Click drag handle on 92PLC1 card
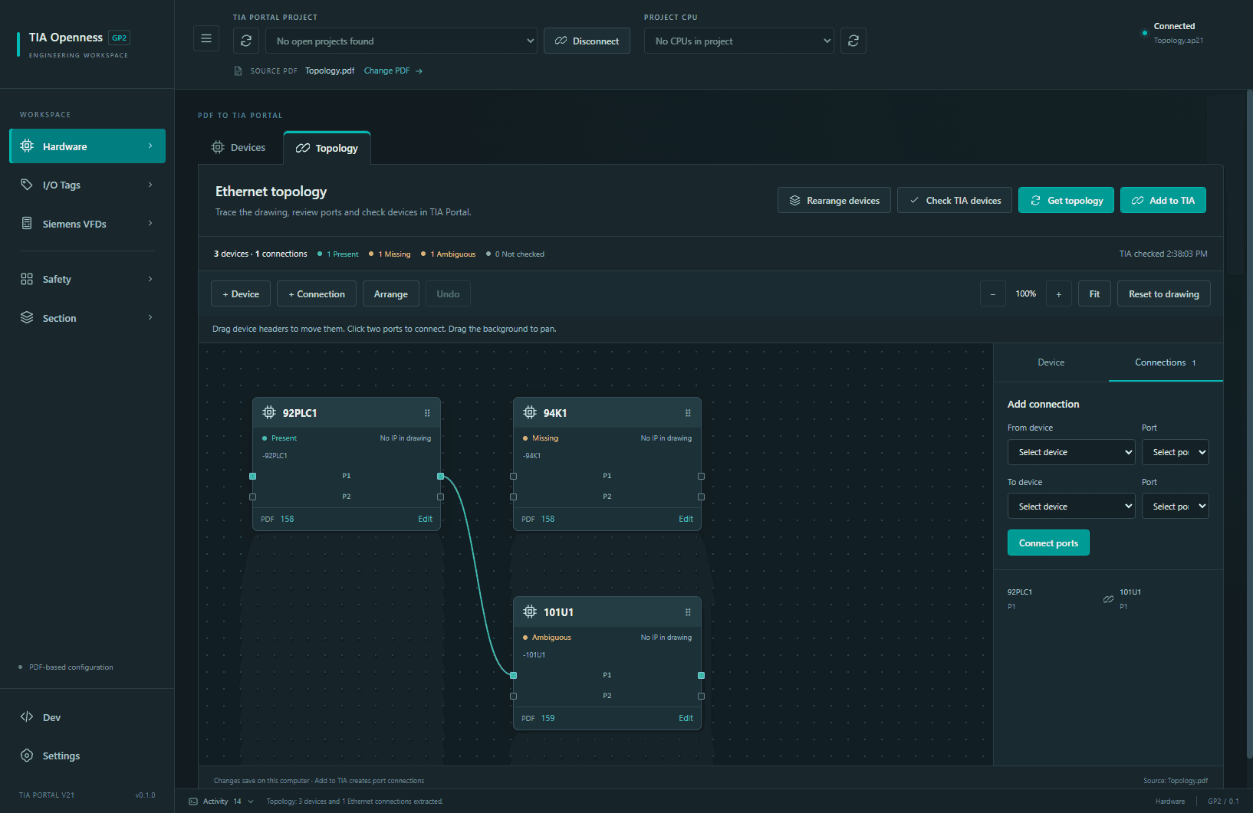This screenshot has height=813, width=1253. (x=427, y=413)
